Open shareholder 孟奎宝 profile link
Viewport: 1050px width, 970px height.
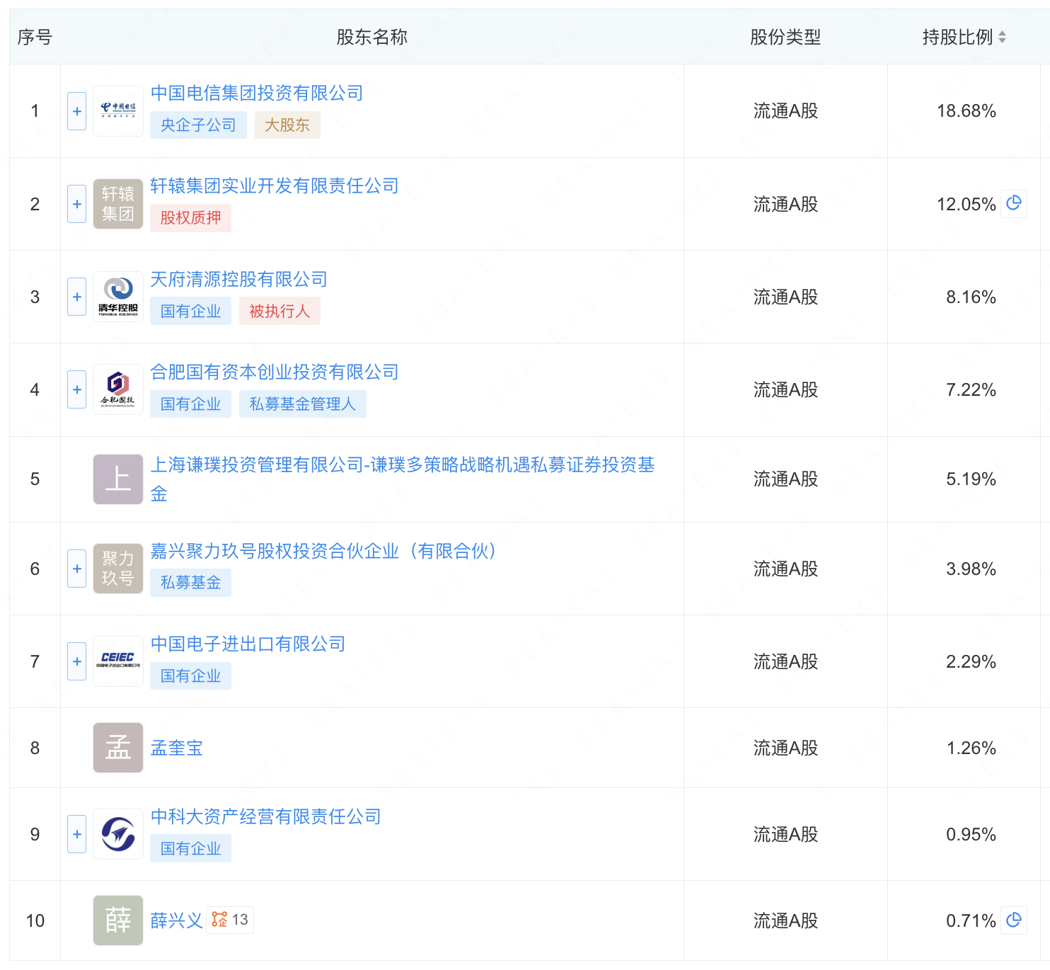tap(177, 748)
